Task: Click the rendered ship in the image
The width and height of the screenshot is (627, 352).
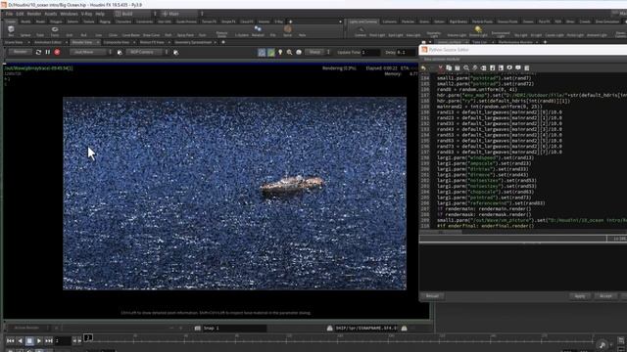Action: coord(292,185)
